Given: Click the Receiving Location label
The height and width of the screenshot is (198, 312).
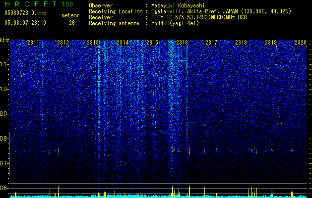Looking at the screenshot, I should [x=116, y=11].
